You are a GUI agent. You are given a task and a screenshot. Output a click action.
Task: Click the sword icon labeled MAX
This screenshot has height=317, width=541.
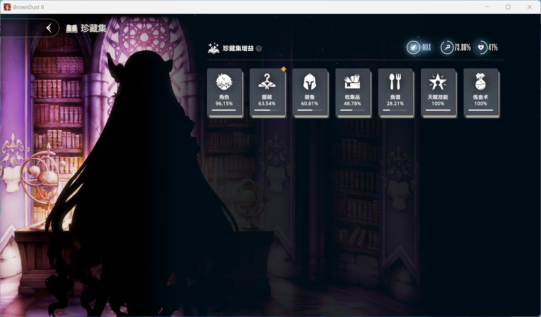[414, 47]
